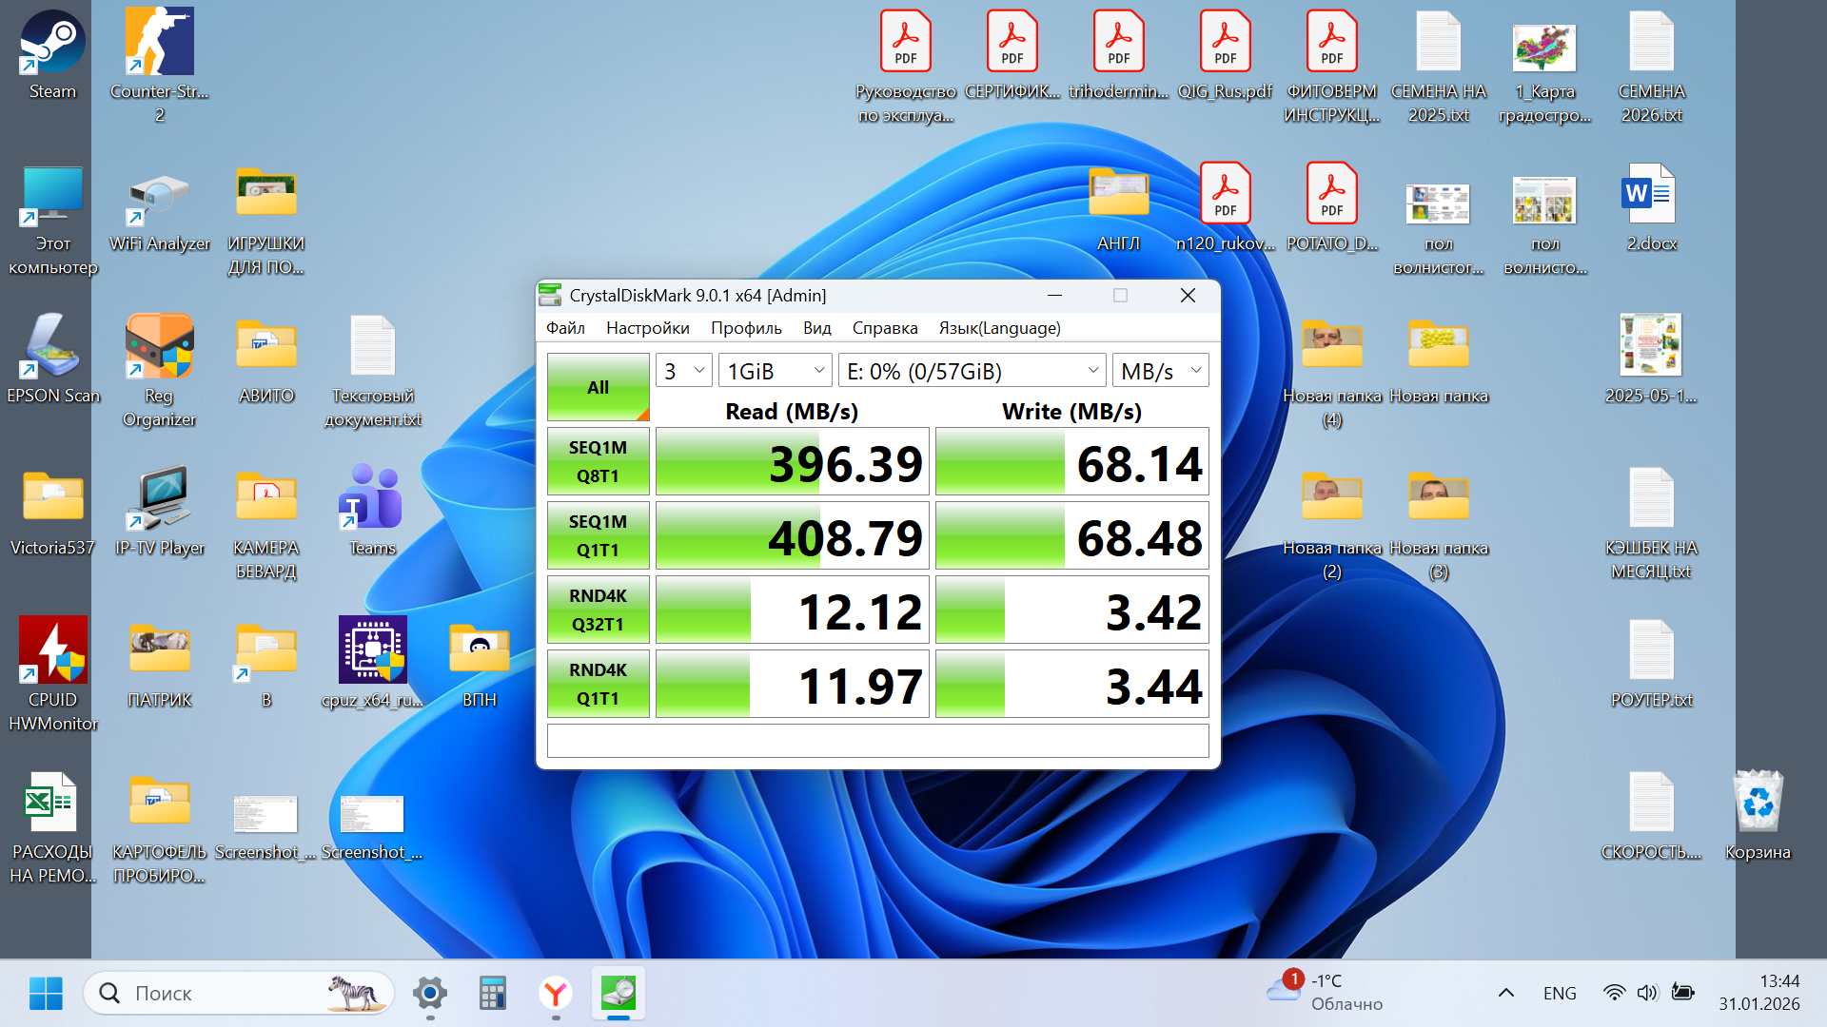This screenshot has width=1827, height=1027.
Task: Select the EPSON Scan desktop icon
Action: coord(52,359)
